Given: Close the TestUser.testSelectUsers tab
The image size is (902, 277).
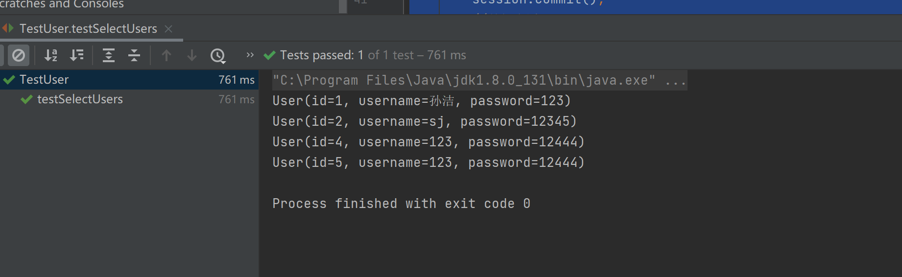Looking at the screenshot, I should point(168,29).
